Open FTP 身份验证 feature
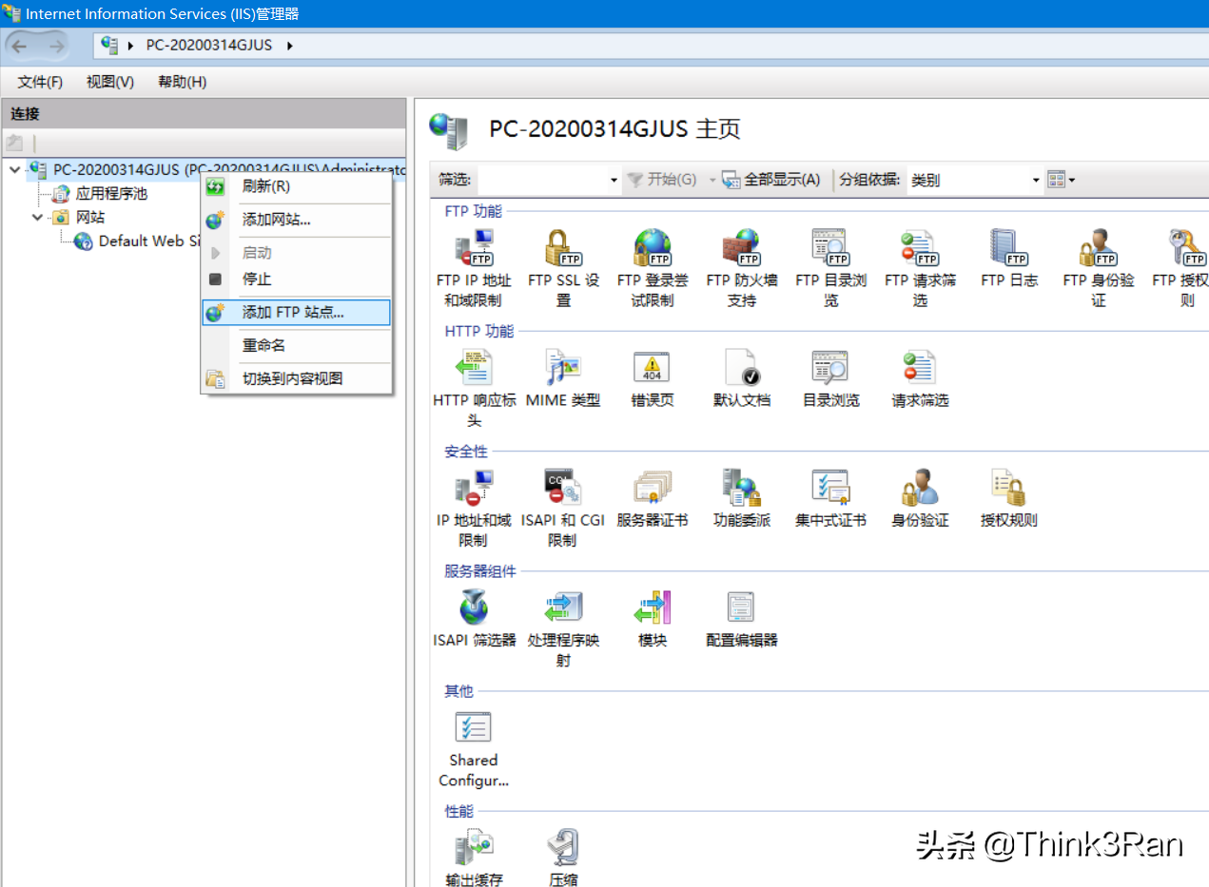The image size is (1209, 887). click(x=1099, y=268)
